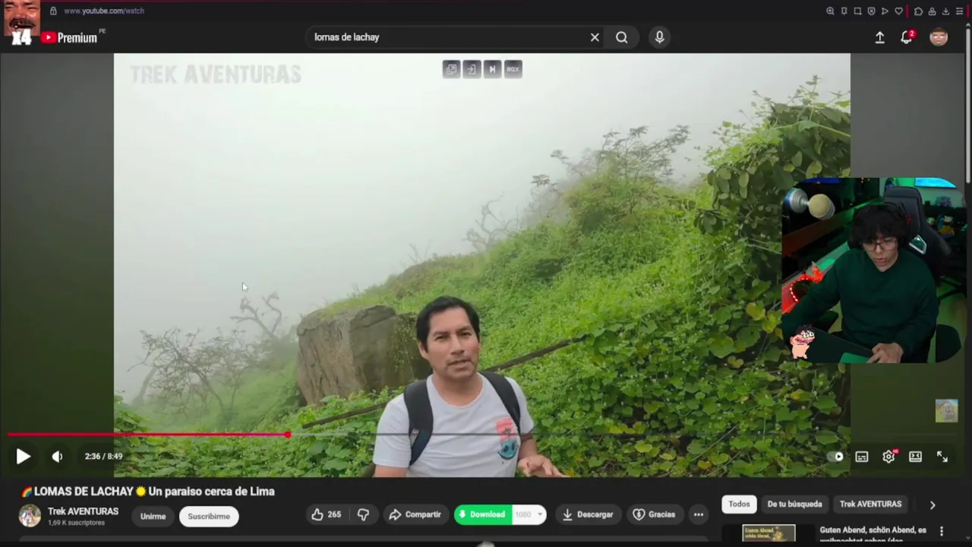This screenshot has height=547, width=972.
Task: Open the more actions three-dot menu
Action: 698,514
